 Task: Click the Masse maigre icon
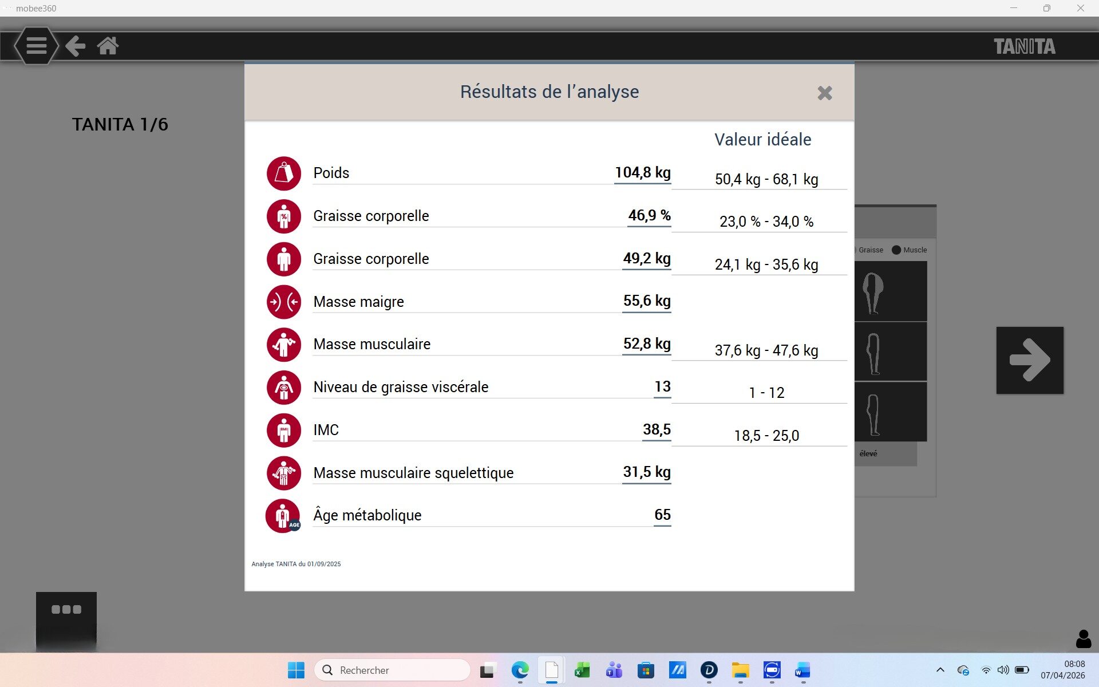coord(284,302)
